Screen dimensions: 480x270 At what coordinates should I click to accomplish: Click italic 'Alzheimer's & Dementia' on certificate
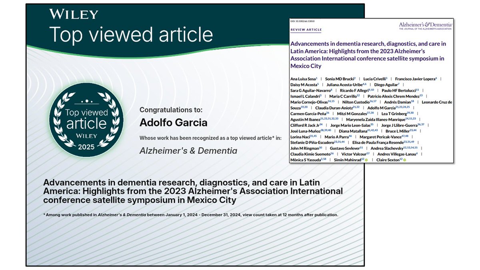(x=188, y=151)
